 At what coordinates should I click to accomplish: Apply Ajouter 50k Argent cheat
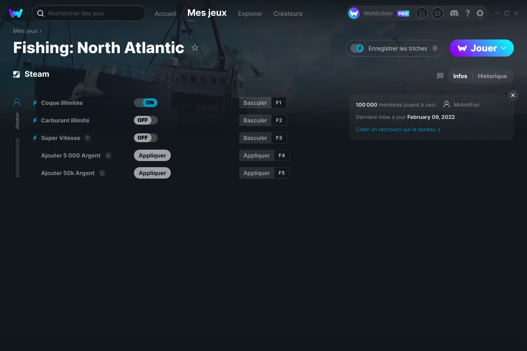(x=152, y=173)
